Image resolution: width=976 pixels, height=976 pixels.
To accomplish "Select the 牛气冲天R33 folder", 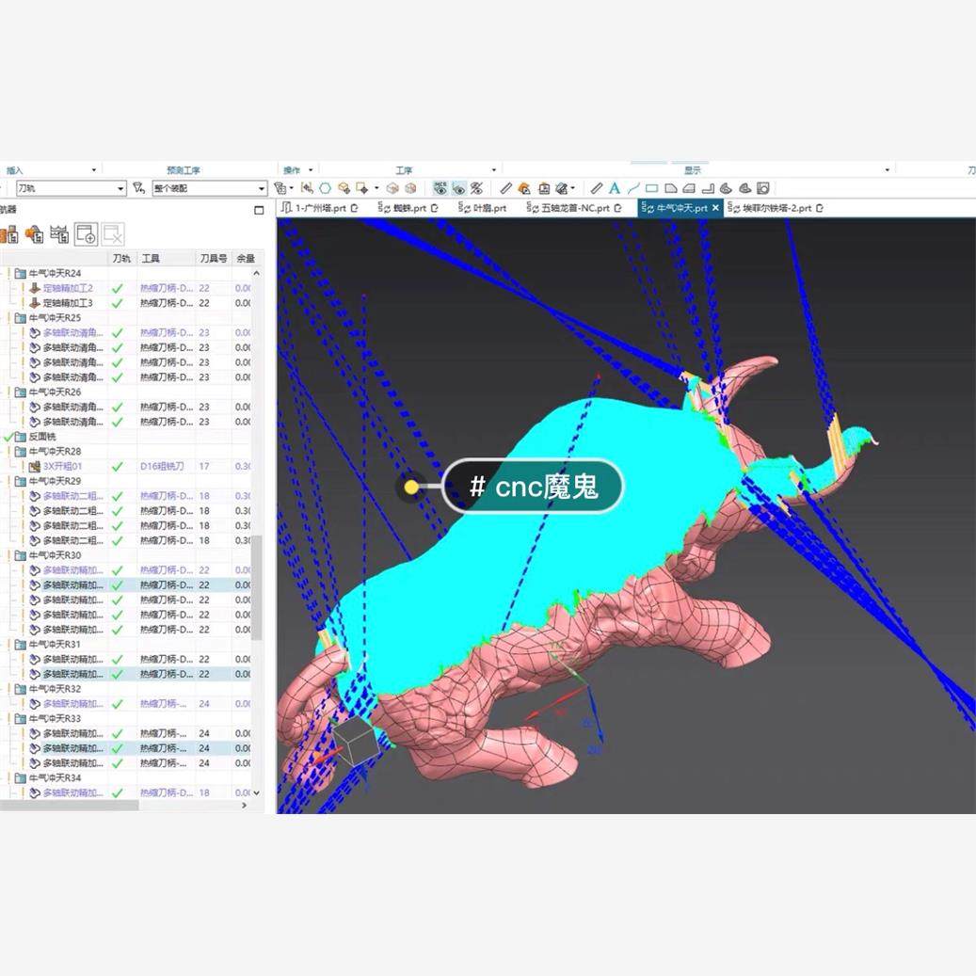I will [x=55, y=718].
